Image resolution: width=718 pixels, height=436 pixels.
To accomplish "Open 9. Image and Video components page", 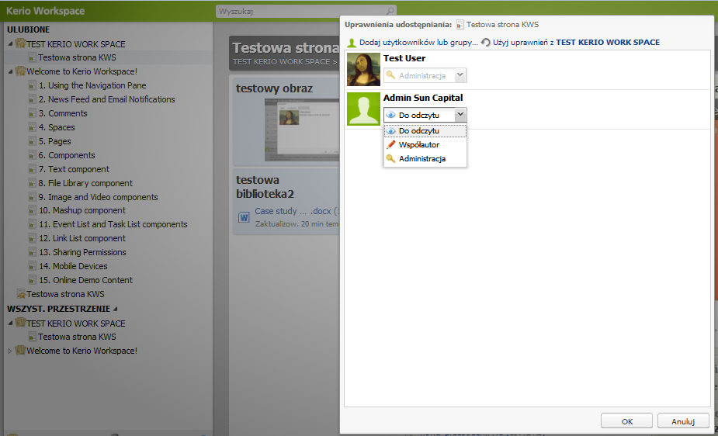I will [98, 197].
